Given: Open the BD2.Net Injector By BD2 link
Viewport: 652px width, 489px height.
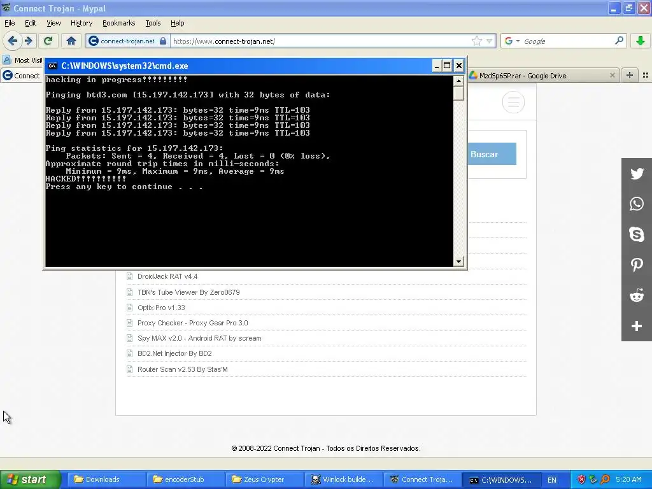Looking at the screenshot, I should [174, 353].
